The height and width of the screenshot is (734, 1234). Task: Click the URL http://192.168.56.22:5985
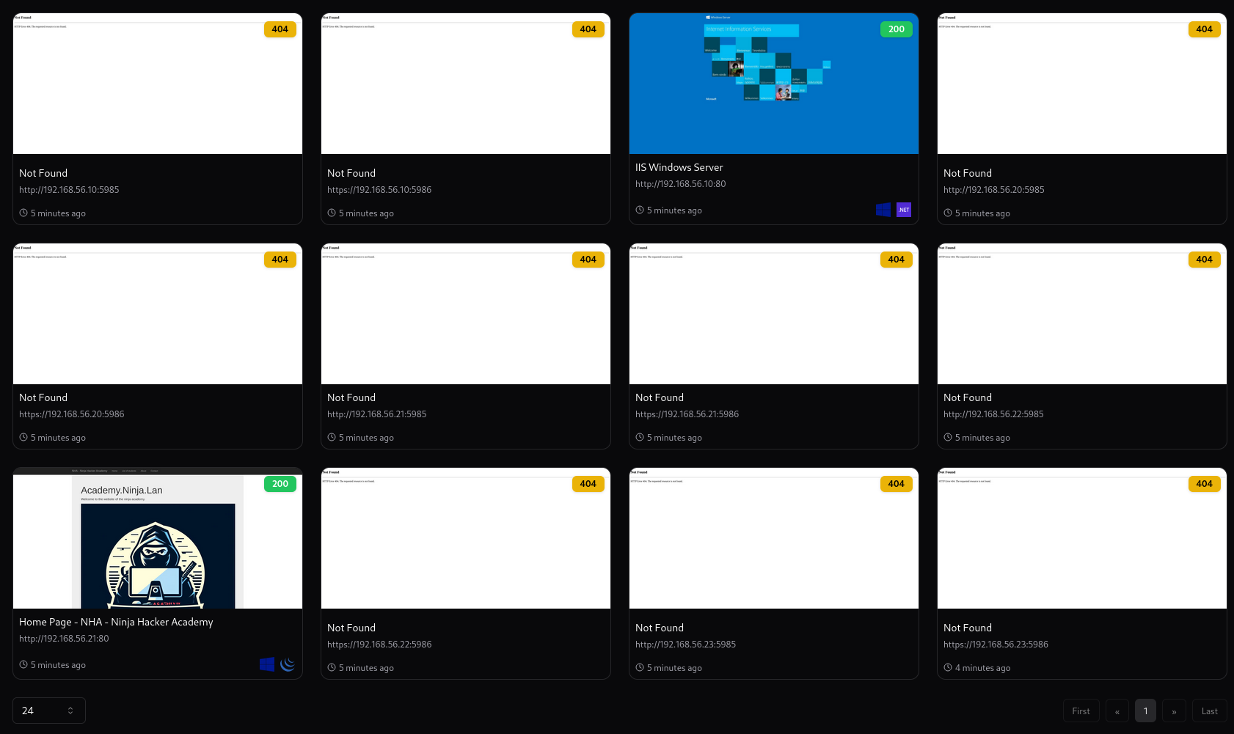[x=993, y=414]
